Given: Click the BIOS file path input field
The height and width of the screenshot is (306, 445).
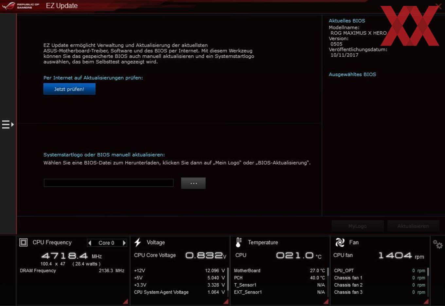Looking at the screenshot, I should coord(109,183).
